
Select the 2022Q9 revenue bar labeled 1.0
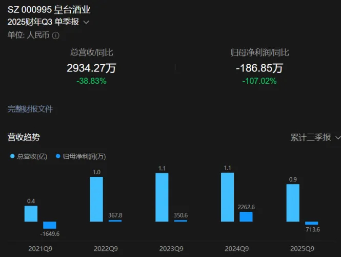[96, 199]
